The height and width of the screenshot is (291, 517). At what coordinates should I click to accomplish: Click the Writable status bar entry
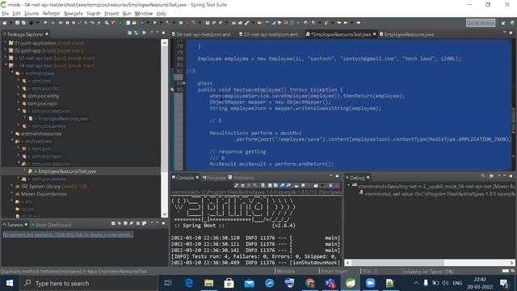pos(285,272)
